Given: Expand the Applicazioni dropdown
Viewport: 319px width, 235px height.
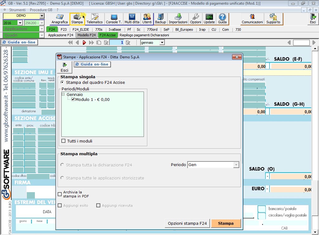Looking at the screenshot, I should tap(42, 29).
